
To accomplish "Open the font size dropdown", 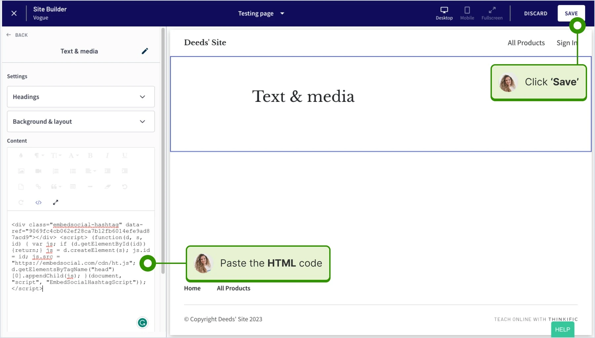I will click(56, 155).
